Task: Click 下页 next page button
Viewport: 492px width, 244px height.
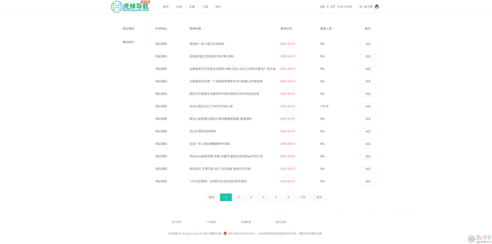Action: (x=303, y=197)
